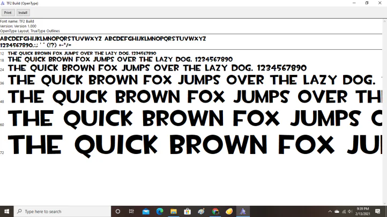Restore down the font viewer window
Image resolution: width=387 pixels, height=217 pixels.
367,3
